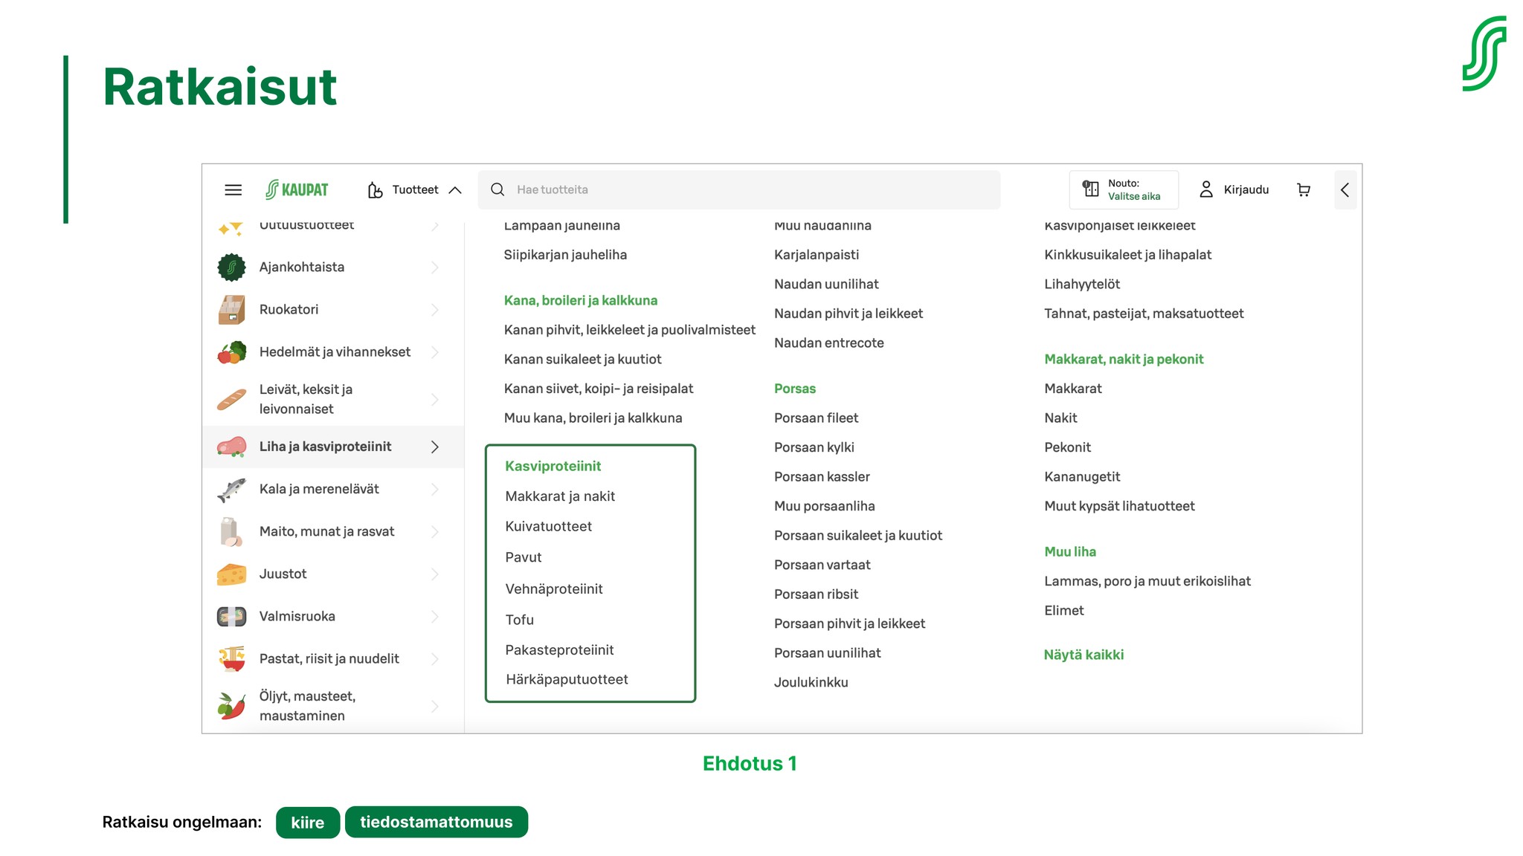Viewport: 1523px width, 856px height.
Task: Click the Valmisruoka meal tray icon
Action: (x=231, y=617)
